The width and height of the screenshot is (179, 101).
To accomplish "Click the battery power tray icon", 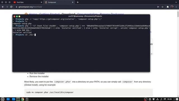I will click(165, 99).
